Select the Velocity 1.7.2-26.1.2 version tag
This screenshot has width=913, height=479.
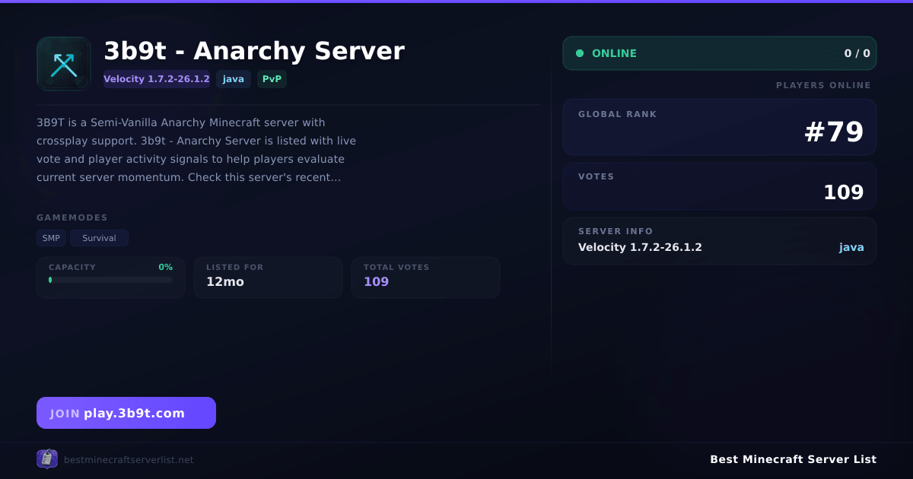tap(157, 79)
